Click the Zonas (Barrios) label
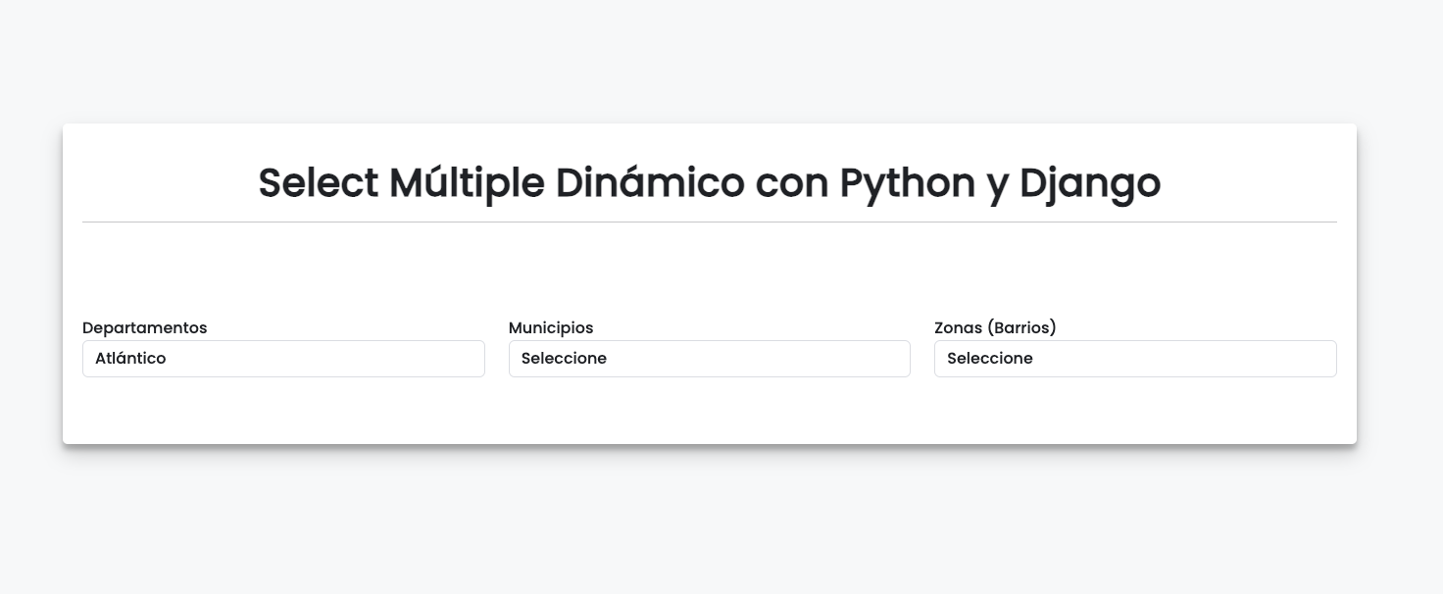1443x594 pixels. pyautogui.click(x=995, y=327)
